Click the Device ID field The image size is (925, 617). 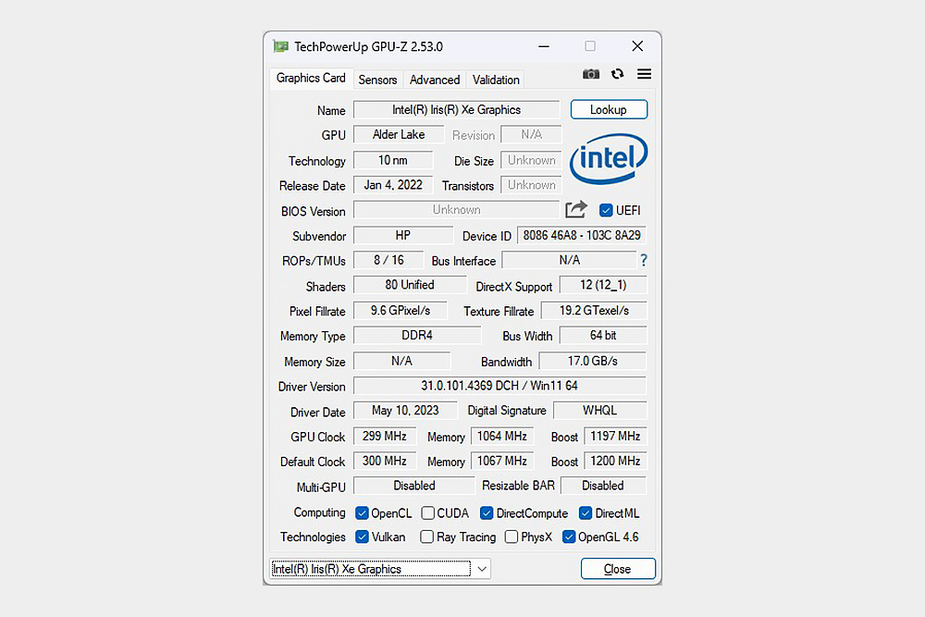[x=582, y=235]
